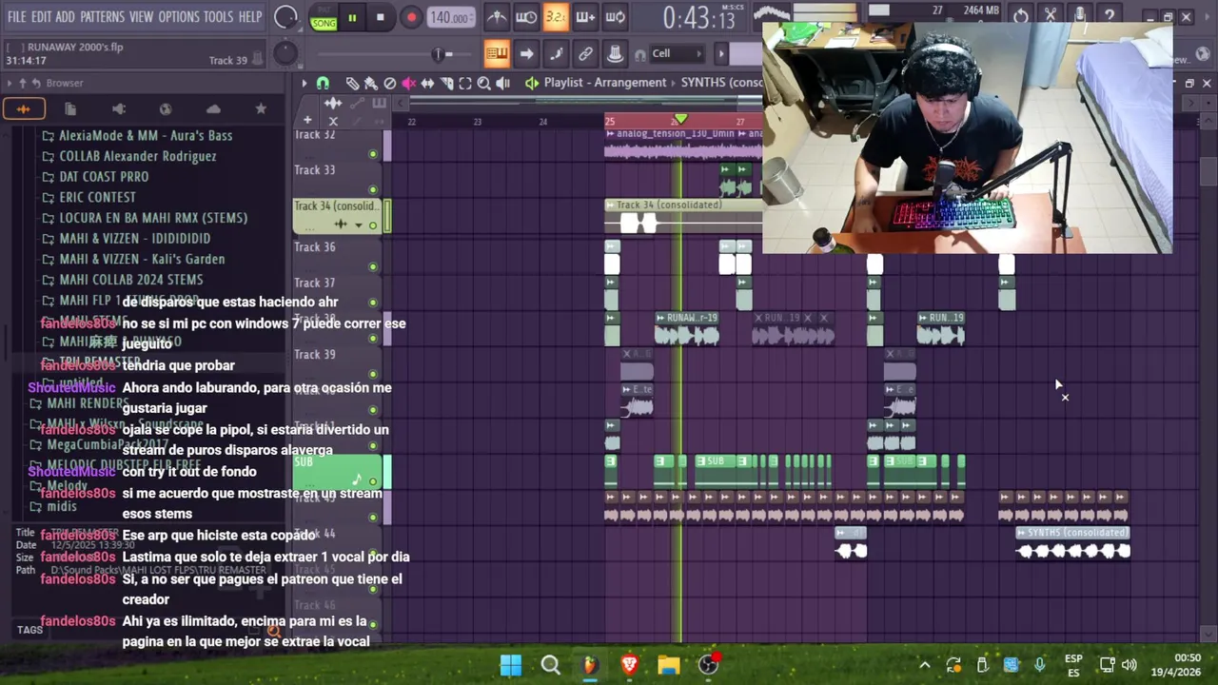Select the playlist Delete tool
This screenshot has height=685, width=1218.
(x=389, y=83)
